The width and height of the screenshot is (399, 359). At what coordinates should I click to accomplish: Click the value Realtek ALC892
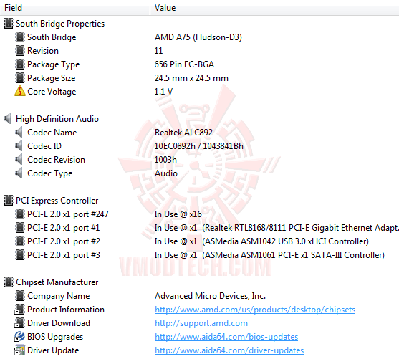click(183, 133)
